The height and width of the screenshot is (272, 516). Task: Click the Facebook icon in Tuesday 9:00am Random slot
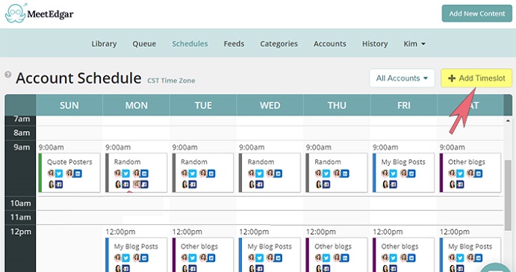pyautogui.click(x=192, y=185)
